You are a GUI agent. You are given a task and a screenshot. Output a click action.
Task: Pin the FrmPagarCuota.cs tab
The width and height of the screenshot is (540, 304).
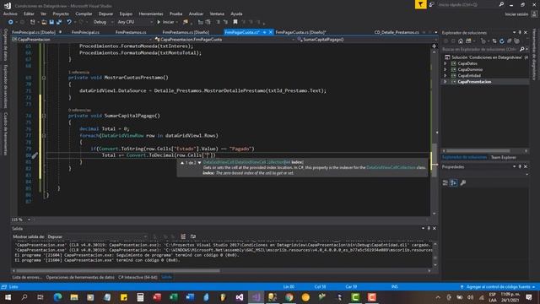click(x=264, y=32)
